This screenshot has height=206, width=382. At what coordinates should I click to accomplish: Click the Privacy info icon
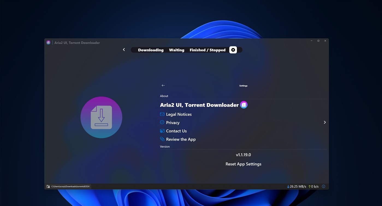tap(162, 122)
